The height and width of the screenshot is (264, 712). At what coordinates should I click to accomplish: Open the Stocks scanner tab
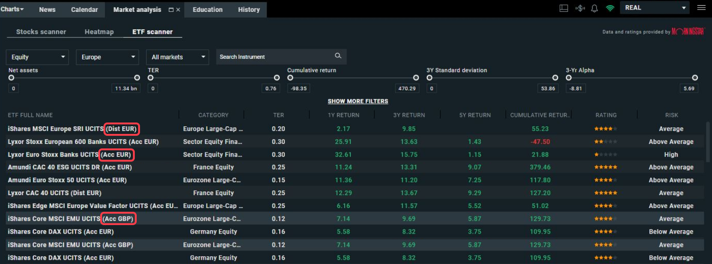point(41,32)
